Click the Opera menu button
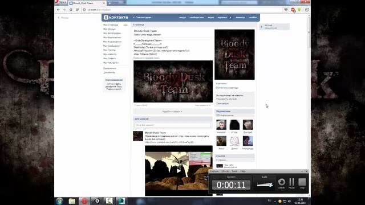 point(61,2)
